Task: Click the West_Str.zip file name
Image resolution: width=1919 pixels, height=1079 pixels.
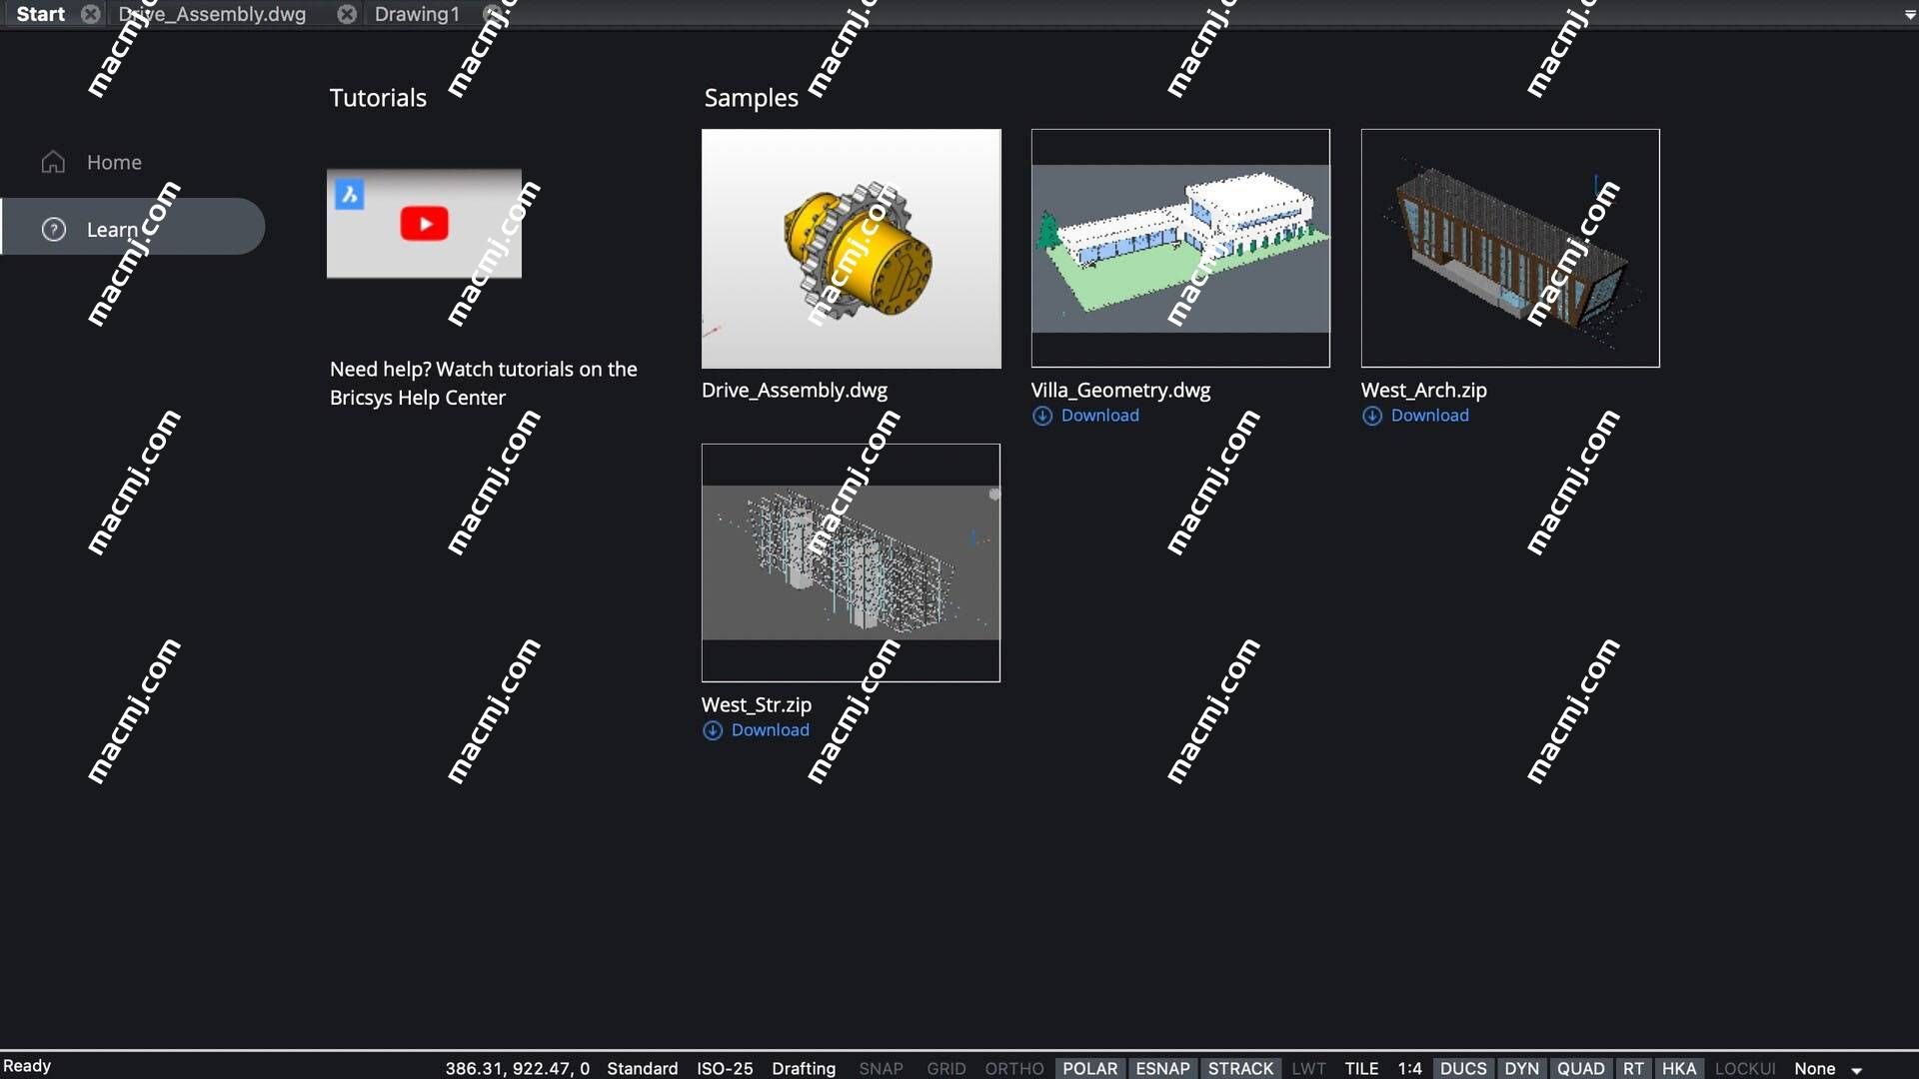Action: (757, 704)
